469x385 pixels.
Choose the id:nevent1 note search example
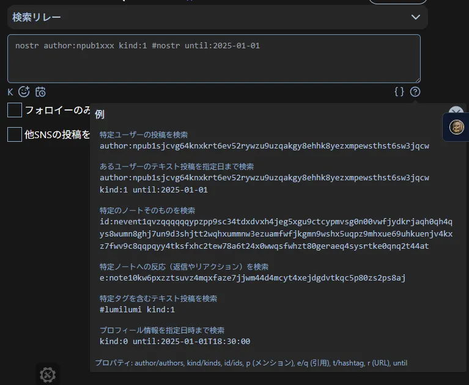coord(276,233)
